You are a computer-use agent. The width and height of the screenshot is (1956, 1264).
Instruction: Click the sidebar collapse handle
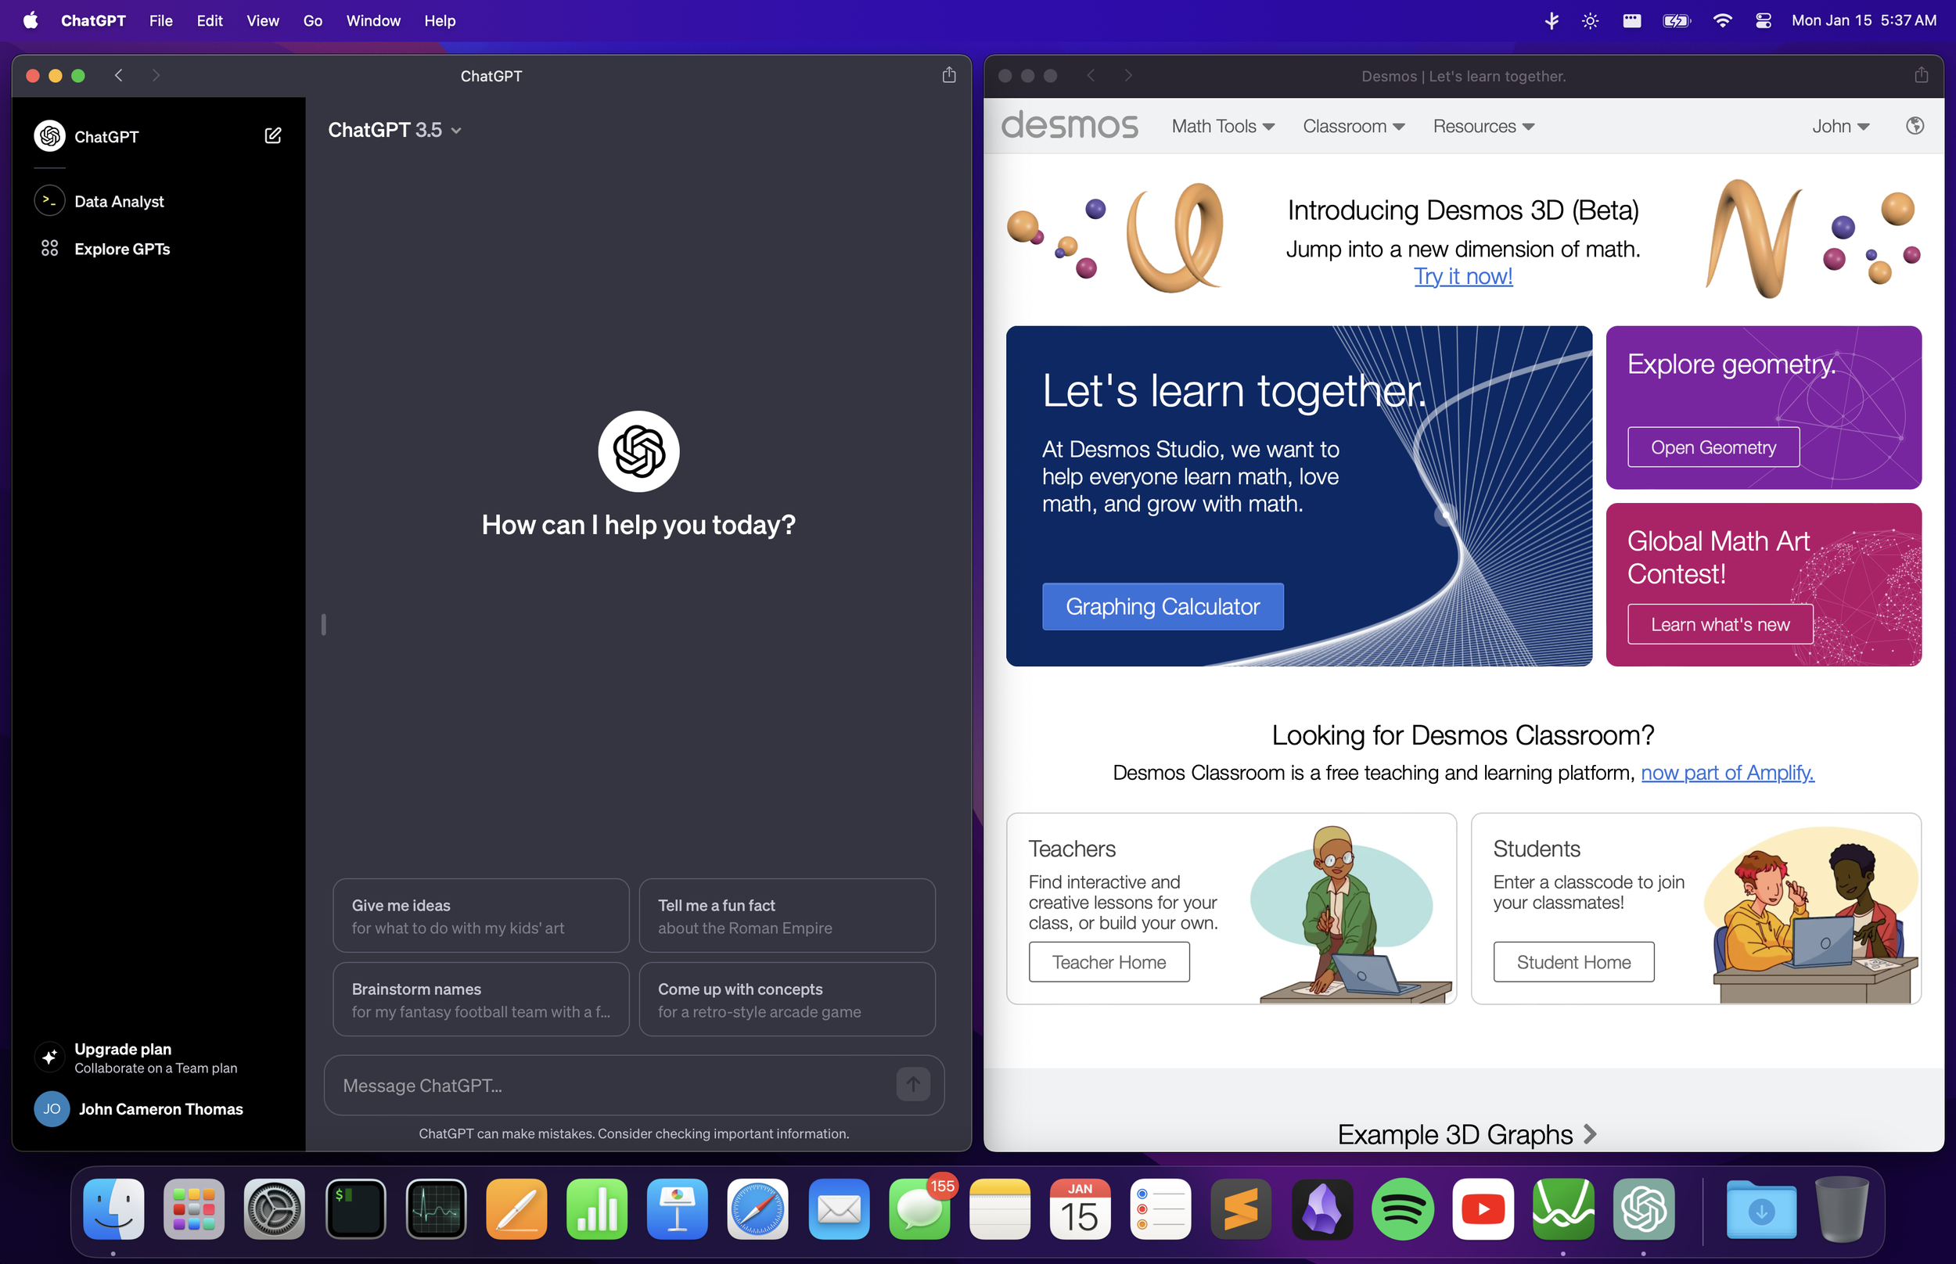pos(323,625)
